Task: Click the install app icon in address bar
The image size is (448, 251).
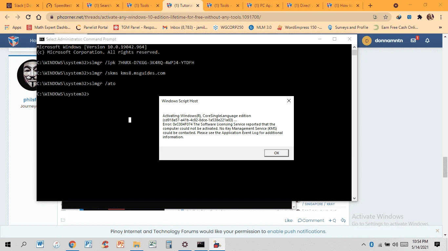Action: click(375, 17)
